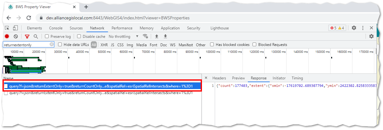Toggle the network filter funnel icon
The height and width of the screenshot is (130, 383).
pyautogui.click(x=27, y=37)
